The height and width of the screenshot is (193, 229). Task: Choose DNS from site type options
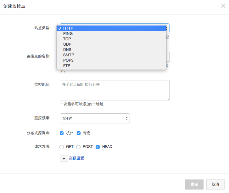(x=67, y=50)
